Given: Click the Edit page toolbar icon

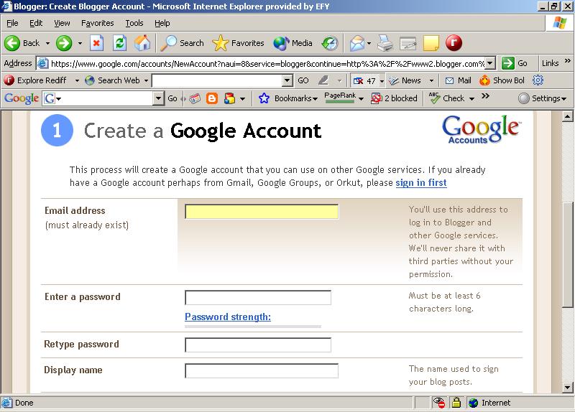Looking at the screenshot, I should click(408, 43).
